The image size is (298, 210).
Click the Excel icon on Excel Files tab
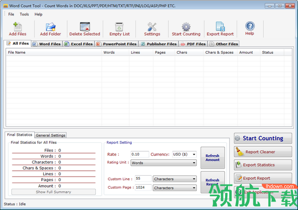pyautogui.click(x=66, y=44)
